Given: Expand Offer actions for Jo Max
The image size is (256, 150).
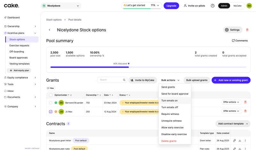Looking at the screenshot, I should tap(231, 111).
